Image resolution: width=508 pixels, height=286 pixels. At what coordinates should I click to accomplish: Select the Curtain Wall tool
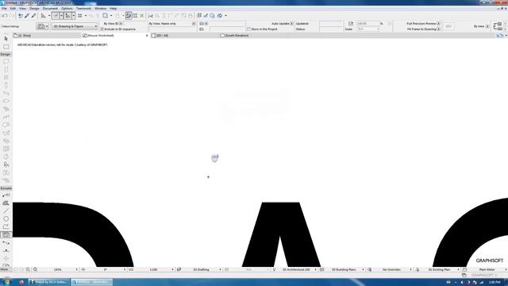pyautogui.click(x=6, y=149)
